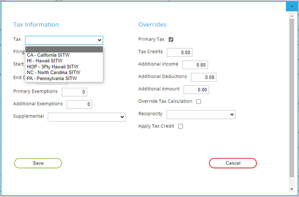
Task: Click the Tax Credits amount field
Action: (x=180, y=52)
